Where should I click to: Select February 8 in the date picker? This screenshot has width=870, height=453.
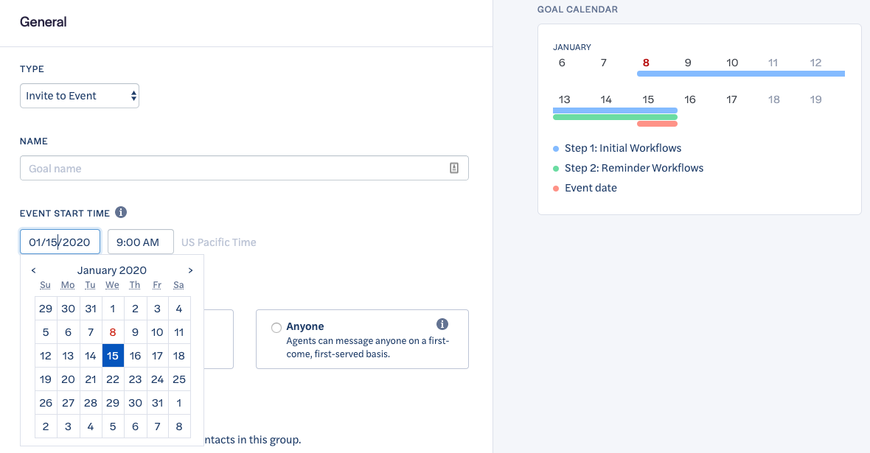179,426
